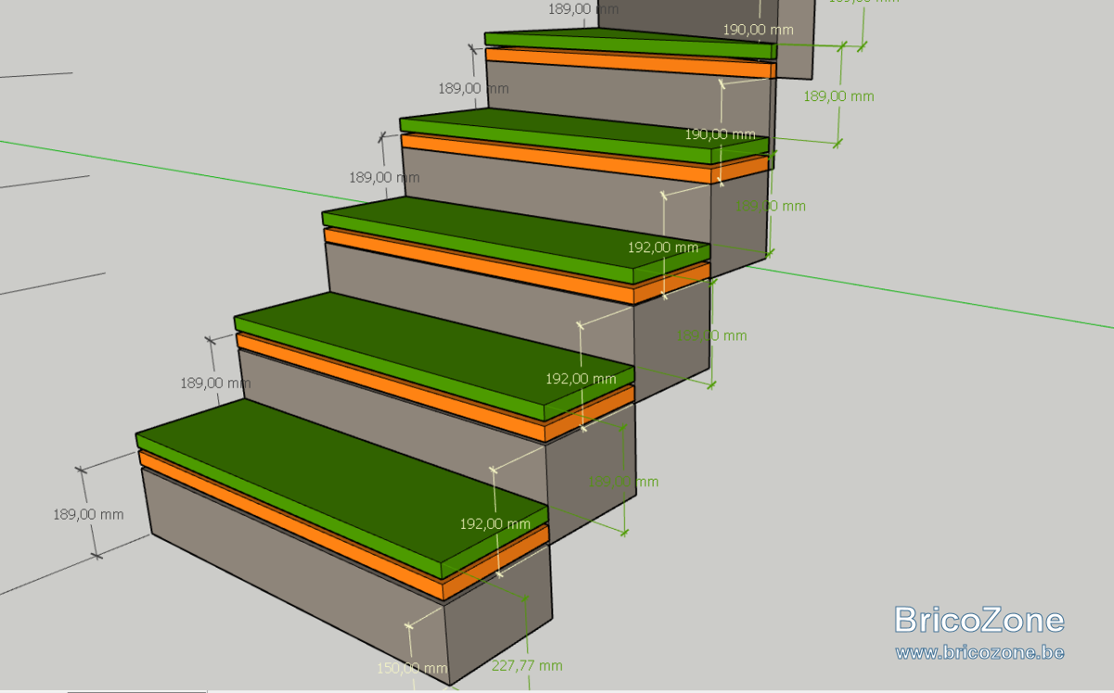Select the 192,00 mm label on the lowest step
1114x693 pixels.
click(495, 524)
